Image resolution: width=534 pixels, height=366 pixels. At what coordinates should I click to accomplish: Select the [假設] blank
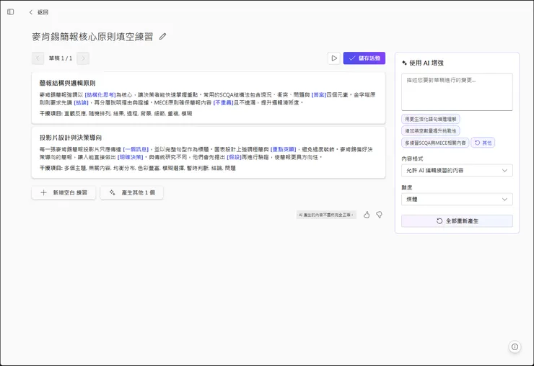(234, 157)
